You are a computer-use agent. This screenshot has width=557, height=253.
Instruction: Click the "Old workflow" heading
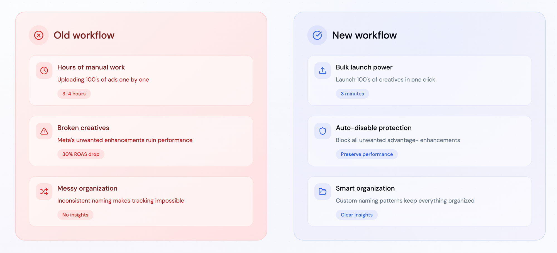coord(84,35)
